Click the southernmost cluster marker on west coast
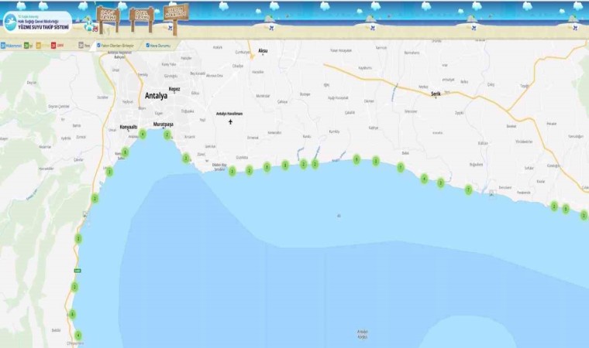Screen dimensions: 589x348 coord(77,335)
